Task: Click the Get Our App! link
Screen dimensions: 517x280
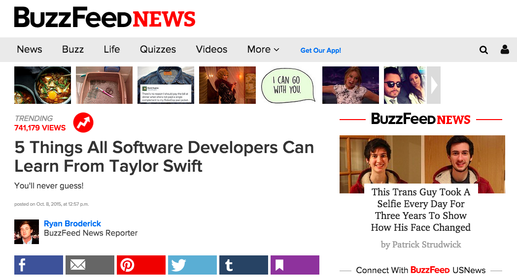Action: pyautogui.click(x=320, y=50)
